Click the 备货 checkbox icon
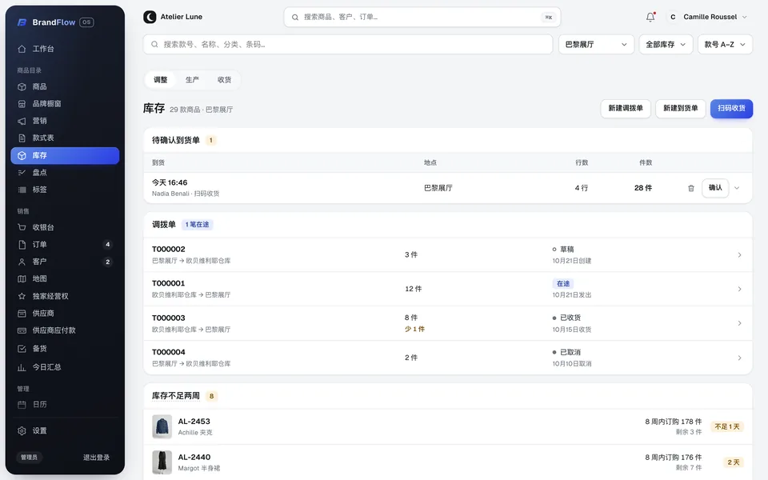This screenshot has width=768, height=480. pos(22,349)
